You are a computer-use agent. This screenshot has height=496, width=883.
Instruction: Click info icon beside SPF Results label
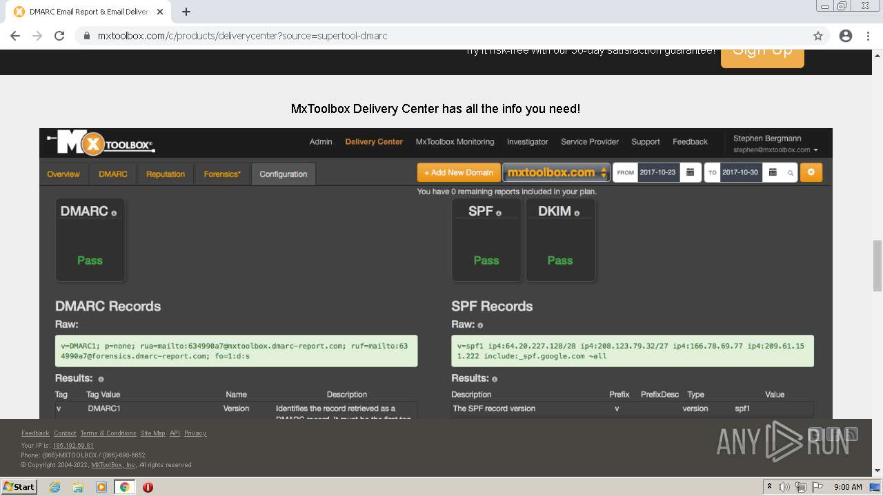pyautogui.click(x=495, y=379)
